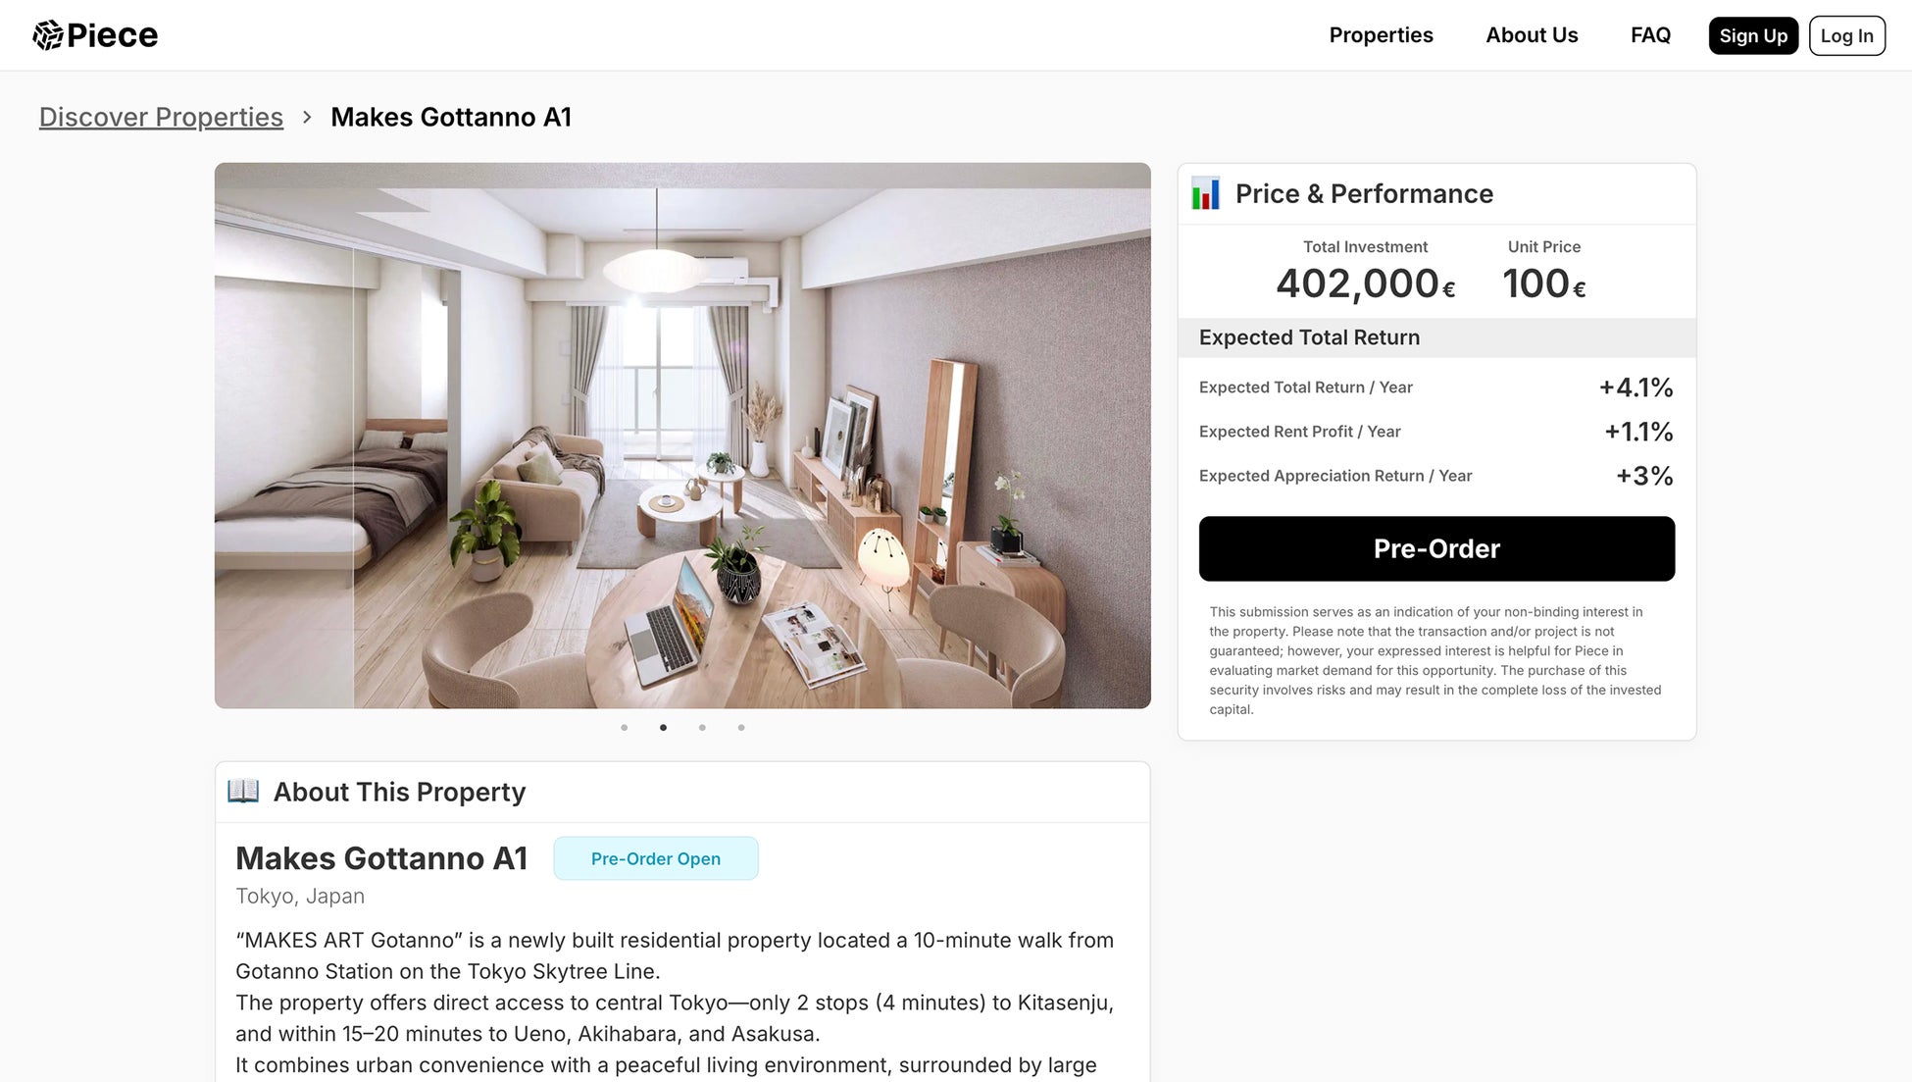Click the bar chart icon beside Price & Performance
The image size is (1912, 1082).
[x=1206, y=193]
